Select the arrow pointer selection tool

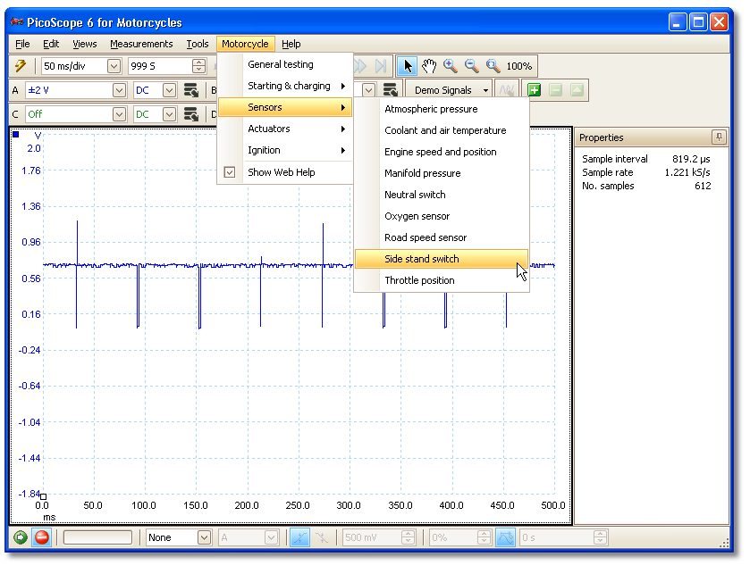(407, 66)
